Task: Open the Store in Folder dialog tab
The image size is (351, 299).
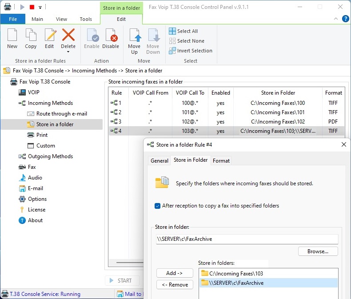Action: click(x=191, y=160)
